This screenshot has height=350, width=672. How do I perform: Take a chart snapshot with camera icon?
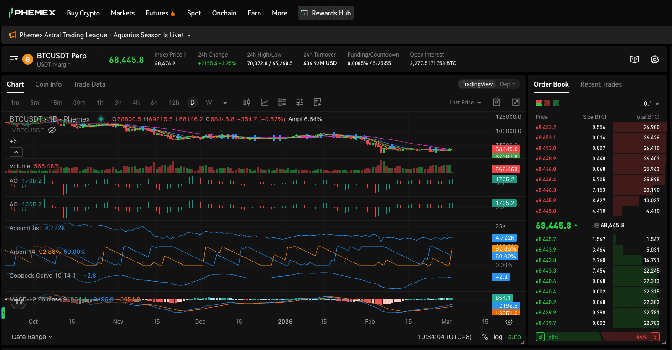point(497,103)
